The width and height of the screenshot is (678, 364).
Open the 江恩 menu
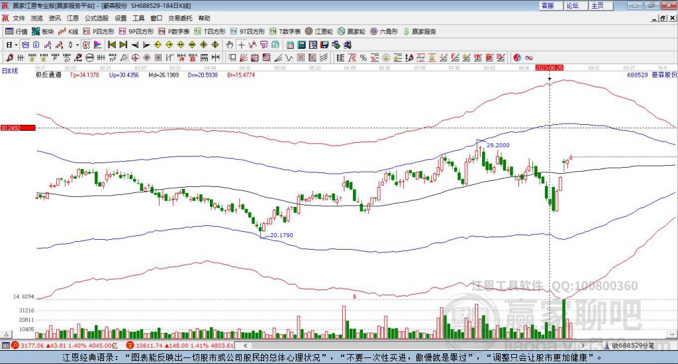coord(73,18)
